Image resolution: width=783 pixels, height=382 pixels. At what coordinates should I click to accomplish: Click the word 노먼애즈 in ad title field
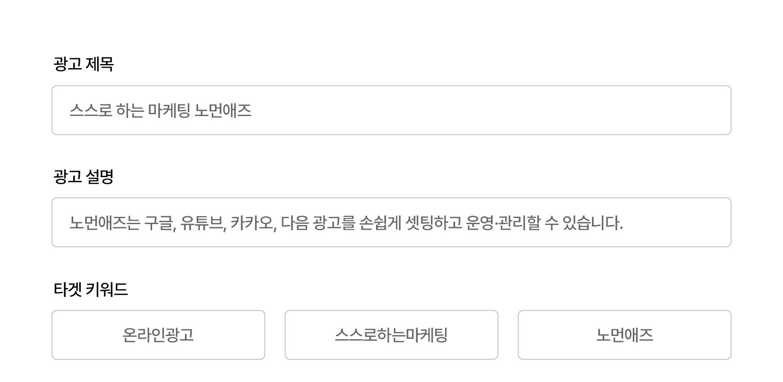[223, 111]
